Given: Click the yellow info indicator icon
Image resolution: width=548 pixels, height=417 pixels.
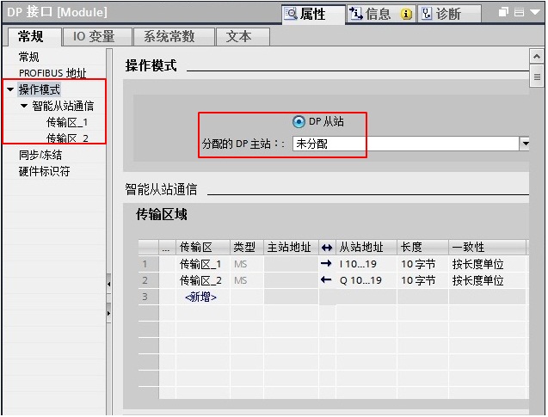Looking at the screenshot, I should (406, 15).
